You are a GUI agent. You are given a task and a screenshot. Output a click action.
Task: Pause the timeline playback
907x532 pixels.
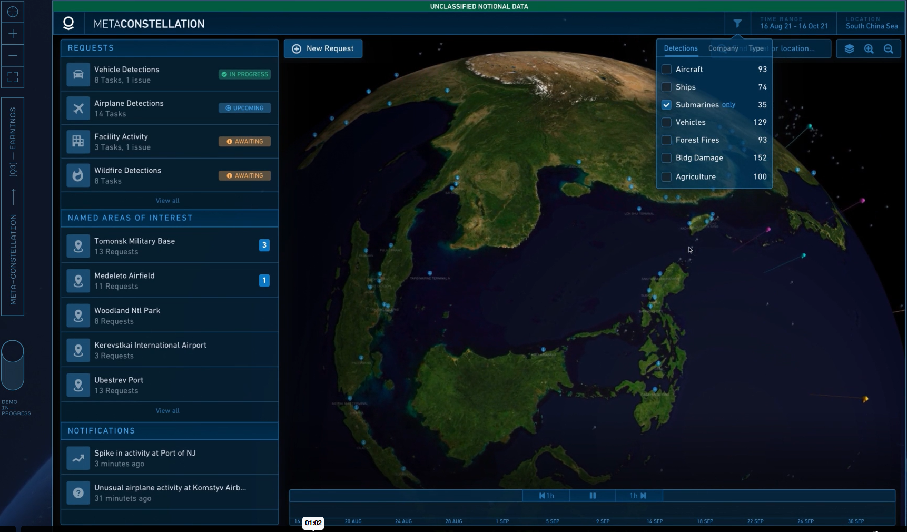pyautogui.click(x=593, y=496)
